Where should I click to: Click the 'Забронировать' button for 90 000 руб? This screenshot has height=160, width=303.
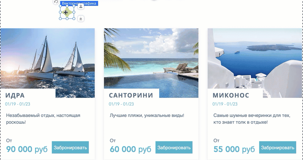[x=70, y=147]
